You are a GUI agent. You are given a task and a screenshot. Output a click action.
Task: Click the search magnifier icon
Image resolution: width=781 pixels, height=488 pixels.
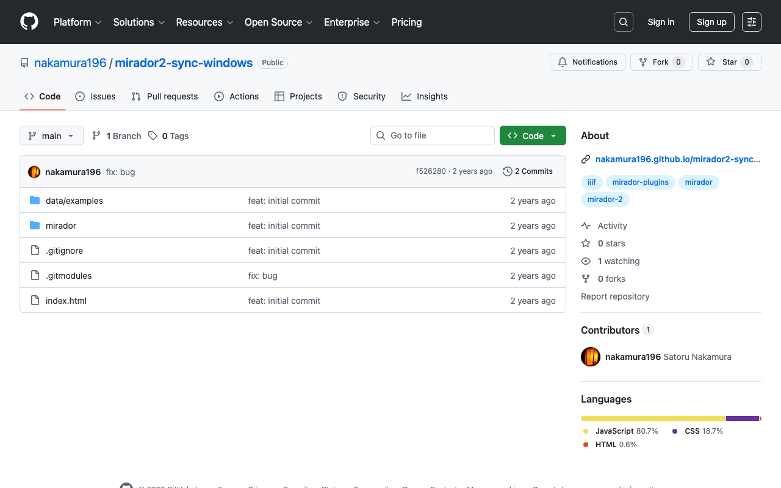coord(624,22)
